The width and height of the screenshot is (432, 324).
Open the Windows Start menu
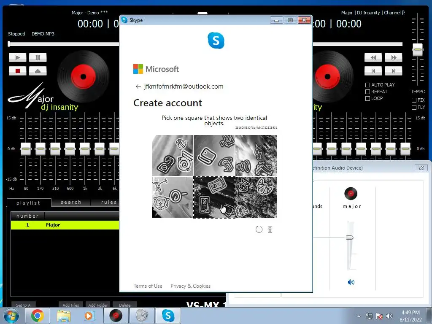pyautogui.click(x=11, y=316)
